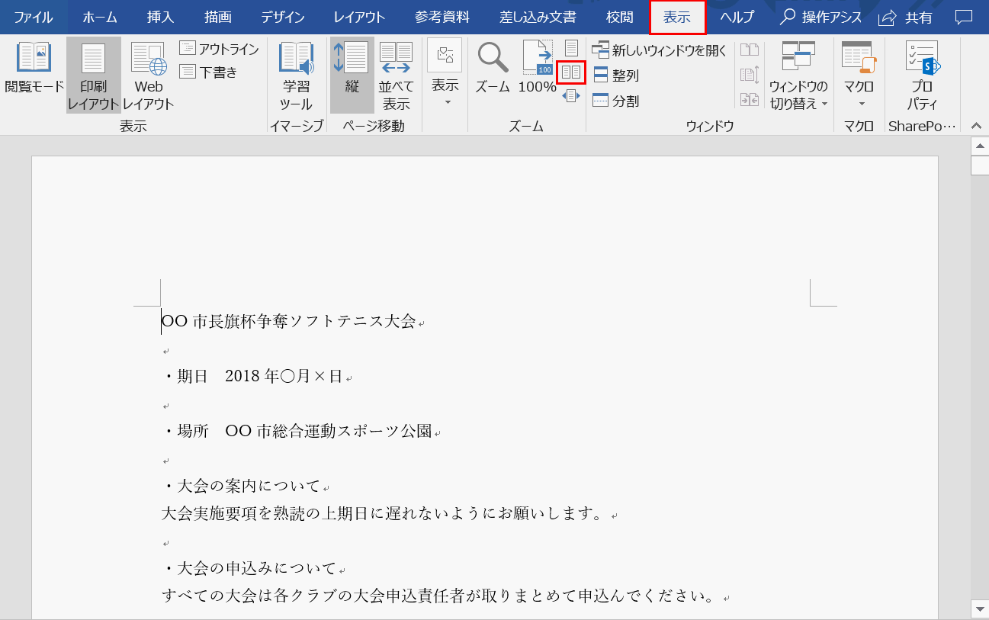Viewport: 989px width, 620px height.
Task: Select the View (表示) tab
Action: point(677,17)
